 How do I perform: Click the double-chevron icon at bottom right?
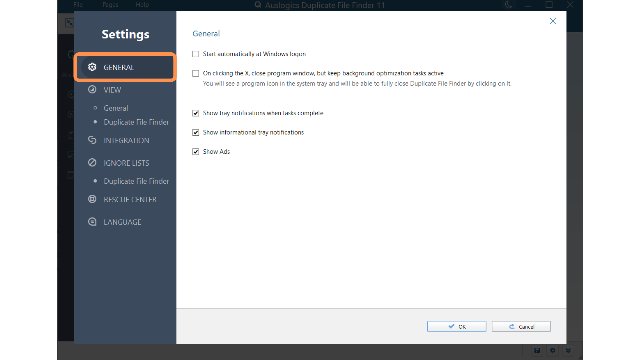point(568,350)
